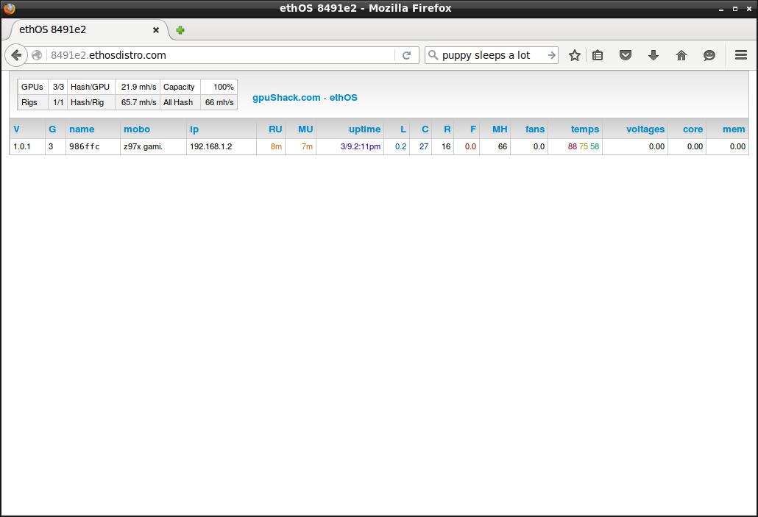Sort by the R column header

click(x=447, y=129)
